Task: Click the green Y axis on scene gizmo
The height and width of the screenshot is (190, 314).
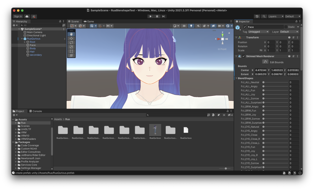Action: point(222,35)
